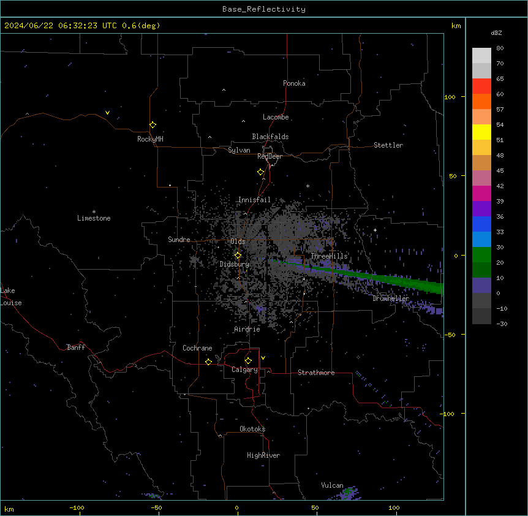
Task: Select the Sundre label
Action: coord(179,240)
